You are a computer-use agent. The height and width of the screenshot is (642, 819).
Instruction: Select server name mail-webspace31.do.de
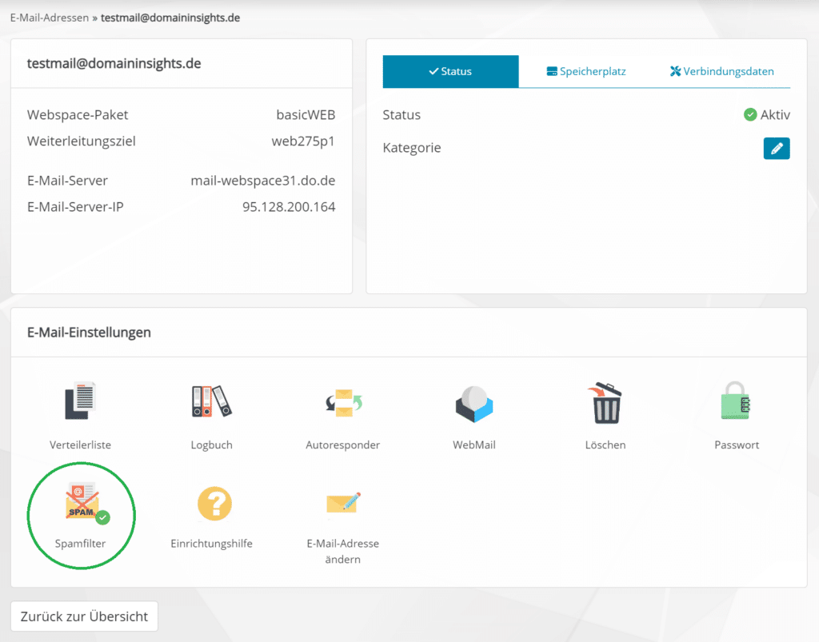[x=262, y=181]
